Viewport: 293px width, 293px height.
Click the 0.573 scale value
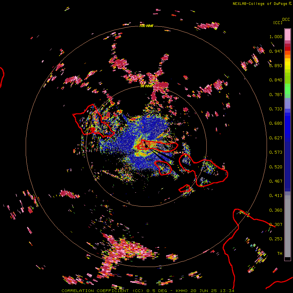pyautogui.click(x=276, y=152)
